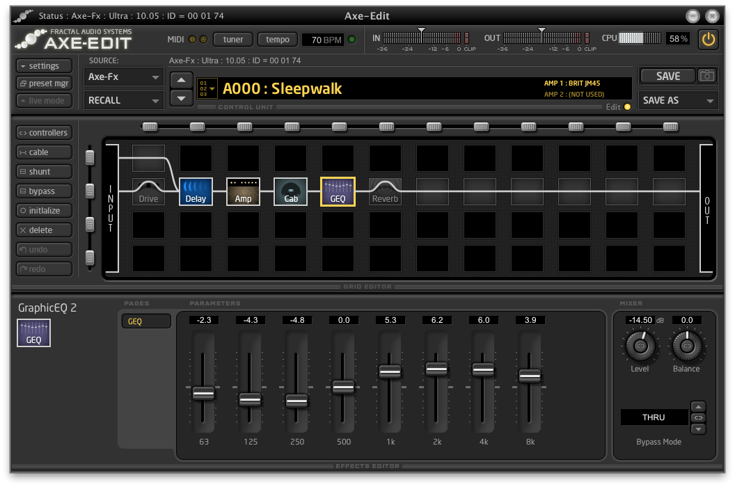
Task: Select the Amp block in the grid
Action: point(243,191)
